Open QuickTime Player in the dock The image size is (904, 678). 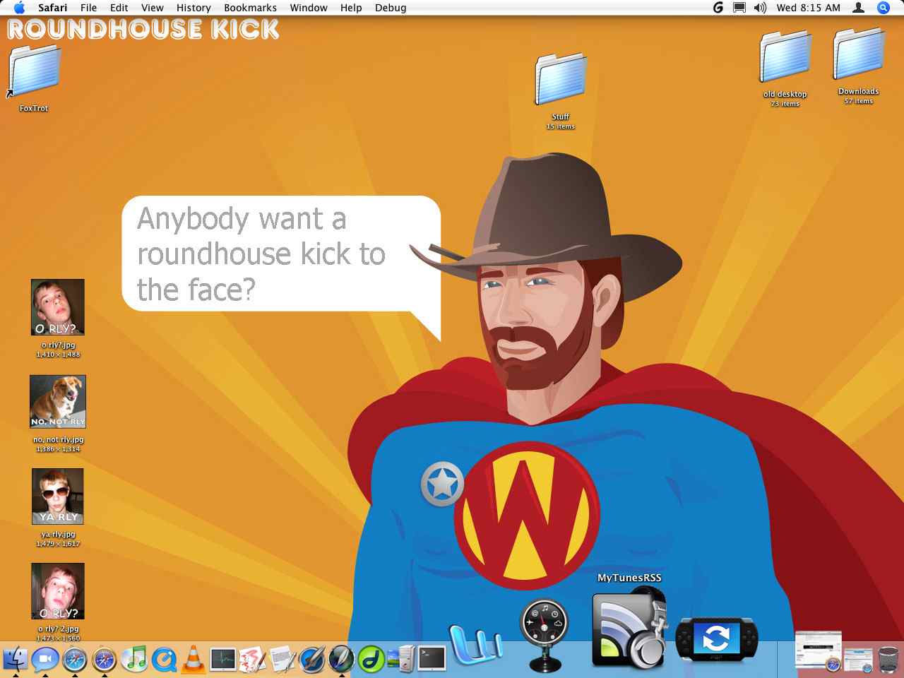click(x=164, y=660)
